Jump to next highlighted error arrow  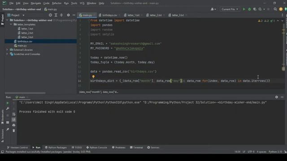[x=282, y=21]
